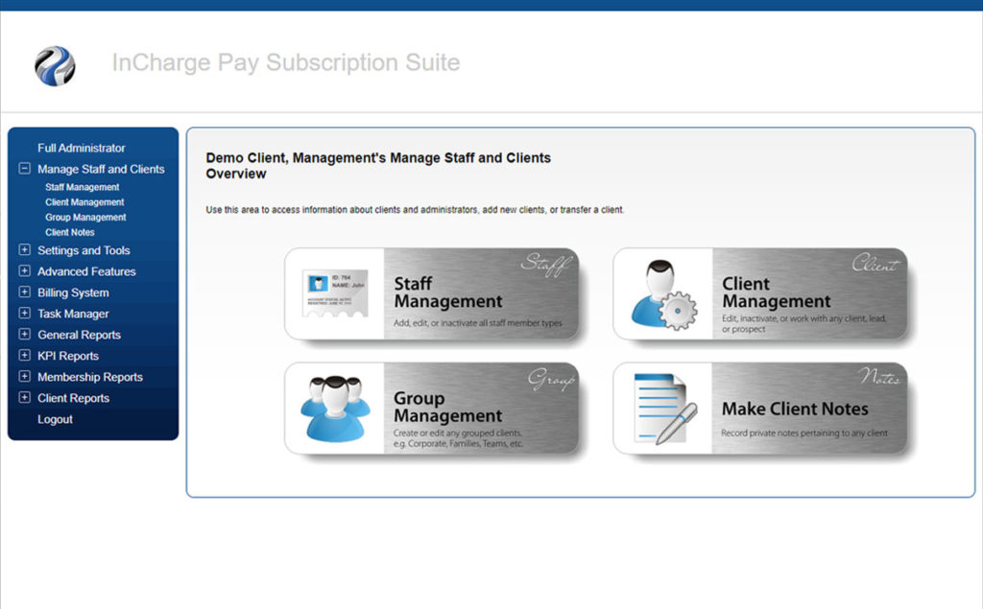Screen dimensions: 983x609
Task: Click the Make Client Notes document-pen icon
Action: [665, 410]
